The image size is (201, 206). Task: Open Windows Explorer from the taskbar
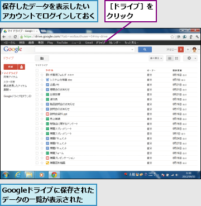point(30,175)
